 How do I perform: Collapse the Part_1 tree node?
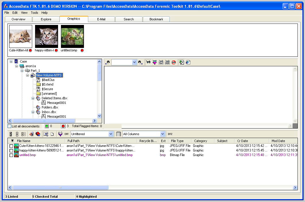pos(22,71)
